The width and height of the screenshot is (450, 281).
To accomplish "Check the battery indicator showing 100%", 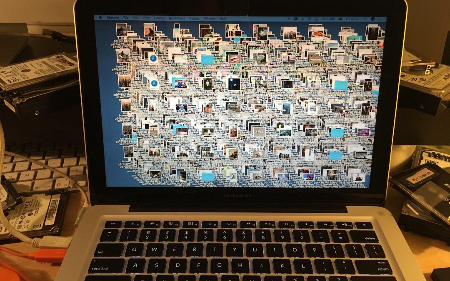I will [x=325, y=19].
